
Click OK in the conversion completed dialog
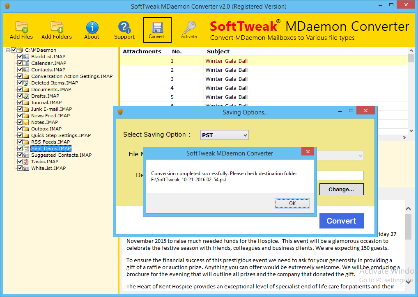click(x=292, y=203)
